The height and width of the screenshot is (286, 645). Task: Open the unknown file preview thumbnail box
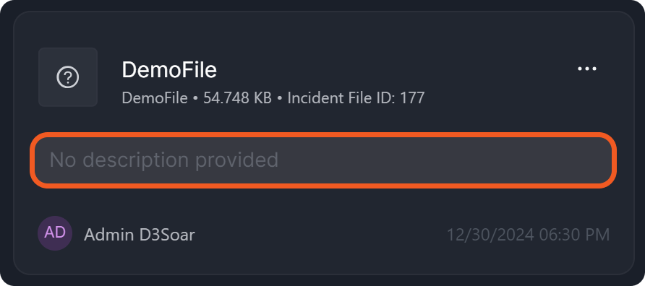68,77
